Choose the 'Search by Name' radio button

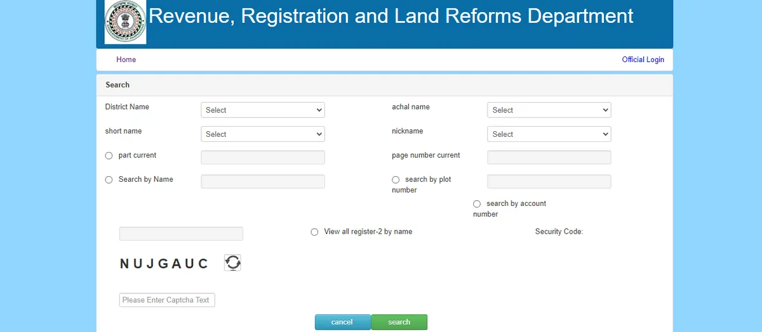[109, 180]
